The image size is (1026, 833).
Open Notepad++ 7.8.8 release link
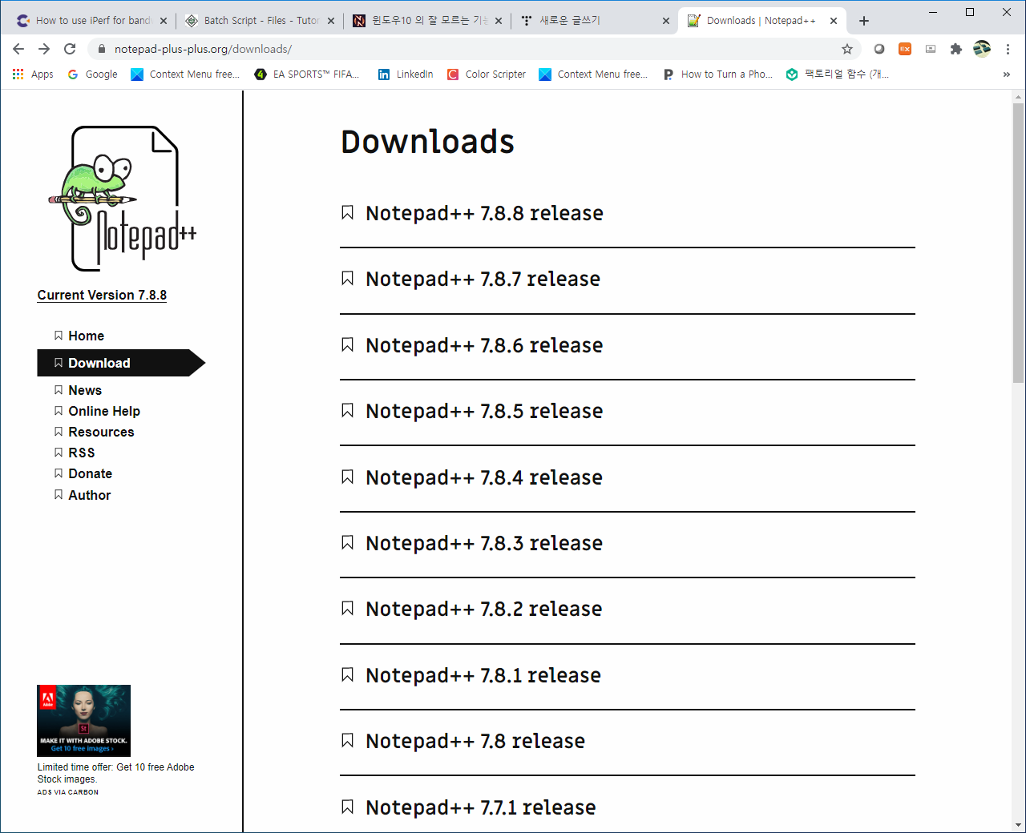pyautogui.click(x=484, y=213)
